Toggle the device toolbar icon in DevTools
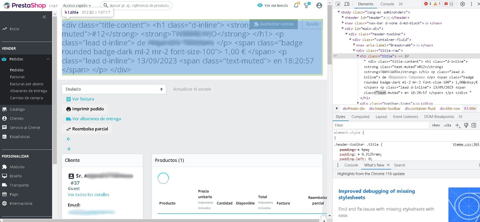480x222 pixels. pyautogui.click(x=347, y=4)
